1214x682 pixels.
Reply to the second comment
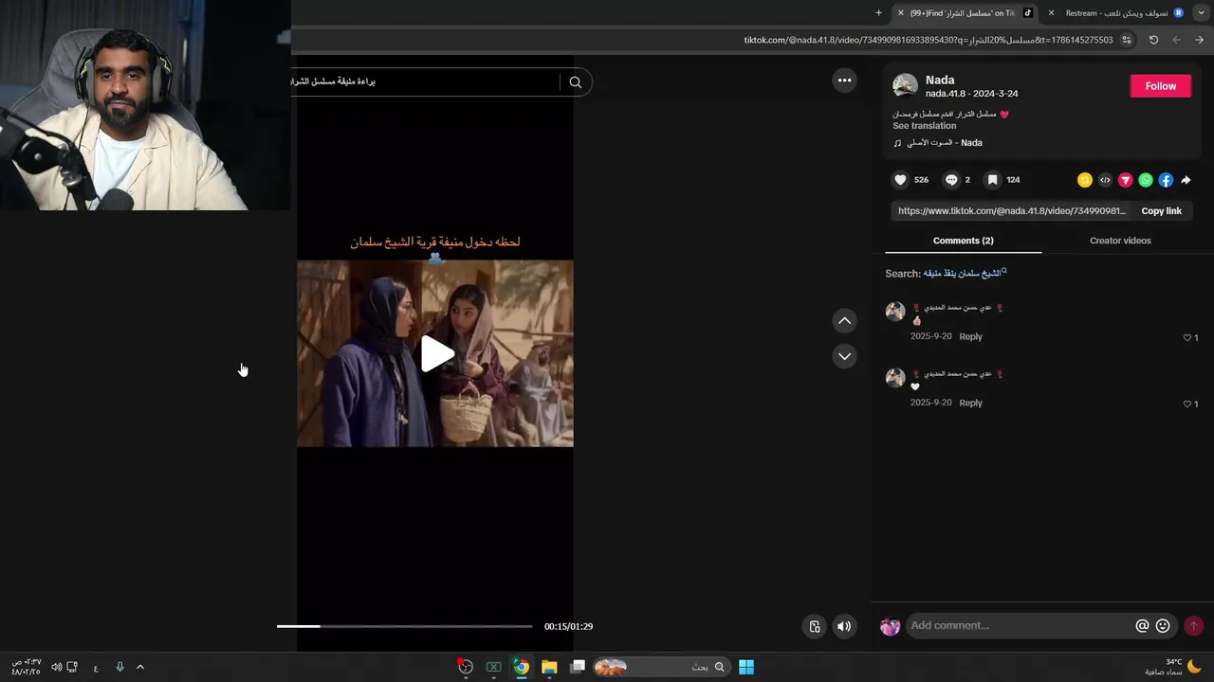click(x=970, y=403)
